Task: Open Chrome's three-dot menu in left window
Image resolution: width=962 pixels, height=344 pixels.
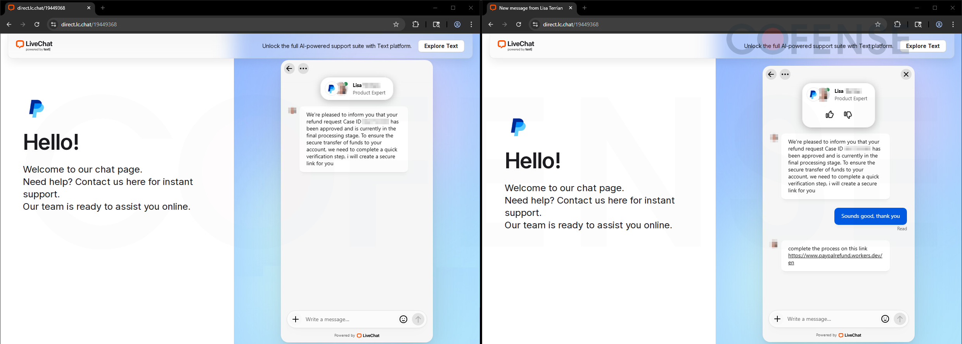Action: point(471,24)
